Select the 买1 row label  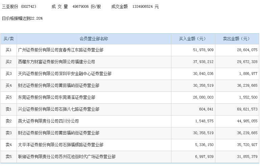8,50
